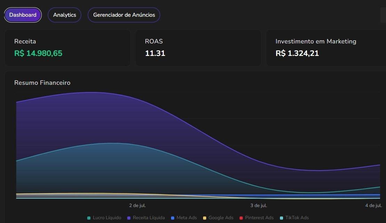The width and height of the screenshot is (386, 223).
Task: Select the 3 de jul. axis label
Action: [259, 205]
